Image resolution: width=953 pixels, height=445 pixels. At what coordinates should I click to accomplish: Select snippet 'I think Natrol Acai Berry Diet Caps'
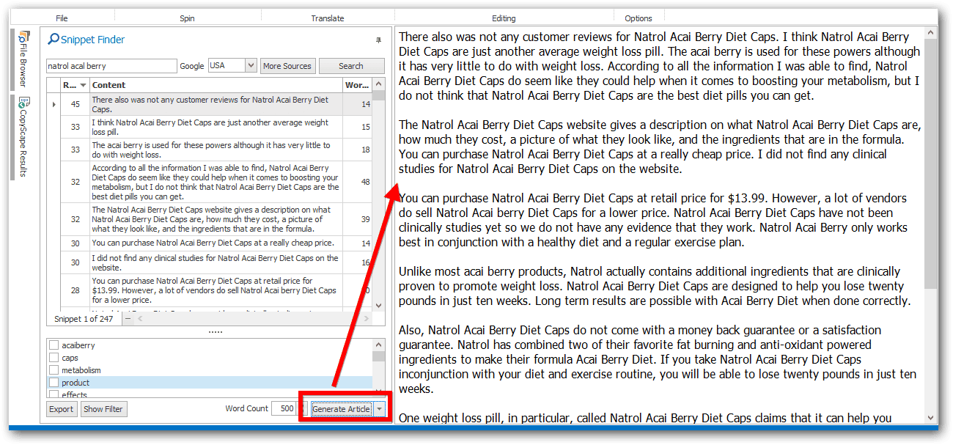(x=216, y=128)
